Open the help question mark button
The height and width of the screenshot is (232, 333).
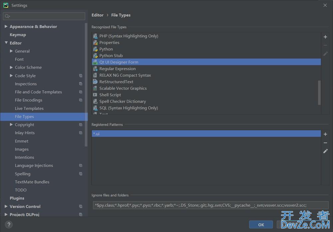9,224
